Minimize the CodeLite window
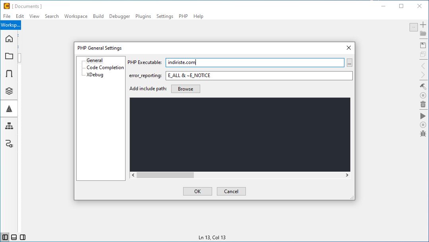The height and width of the screenshot is (242, 429). click(x=383, y=6)
